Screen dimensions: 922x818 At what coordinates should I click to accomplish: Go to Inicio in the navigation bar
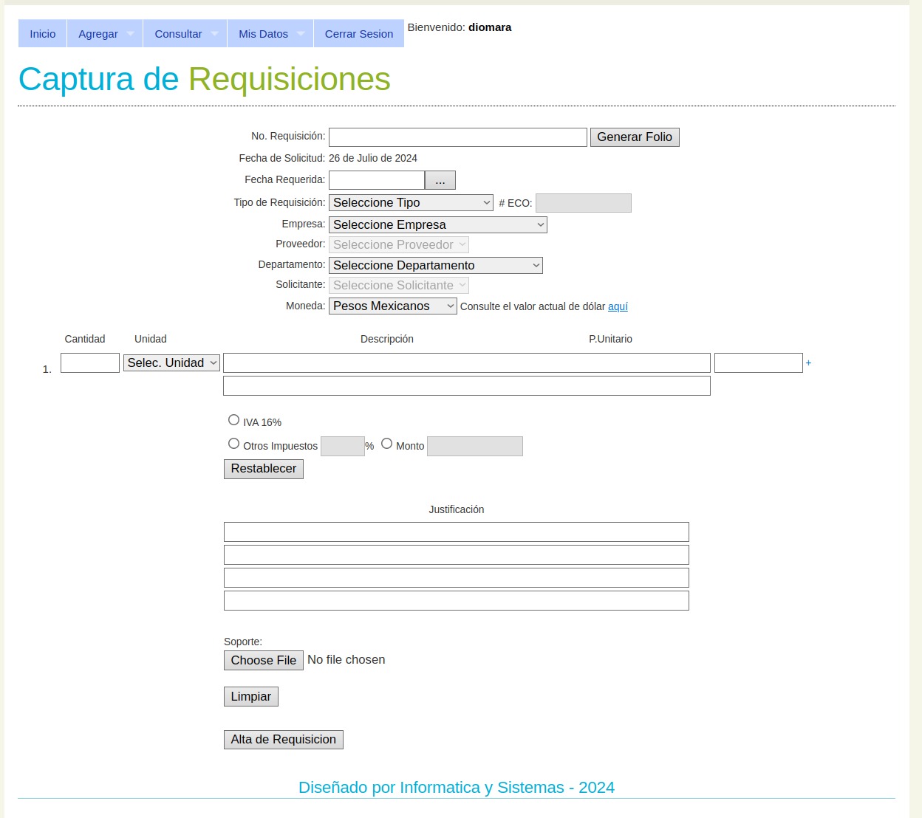[43, 34]
